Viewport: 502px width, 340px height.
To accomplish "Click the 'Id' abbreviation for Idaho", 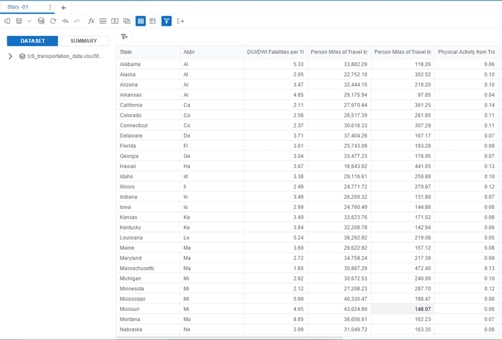I will pyautogui.click(x=212, y=177).
